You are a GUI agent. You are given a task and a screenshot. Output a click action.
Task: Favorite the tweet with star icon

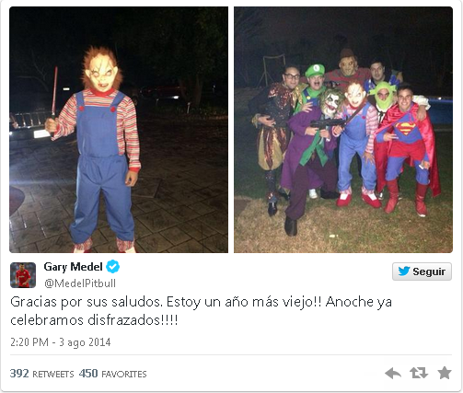coord(445,373)
